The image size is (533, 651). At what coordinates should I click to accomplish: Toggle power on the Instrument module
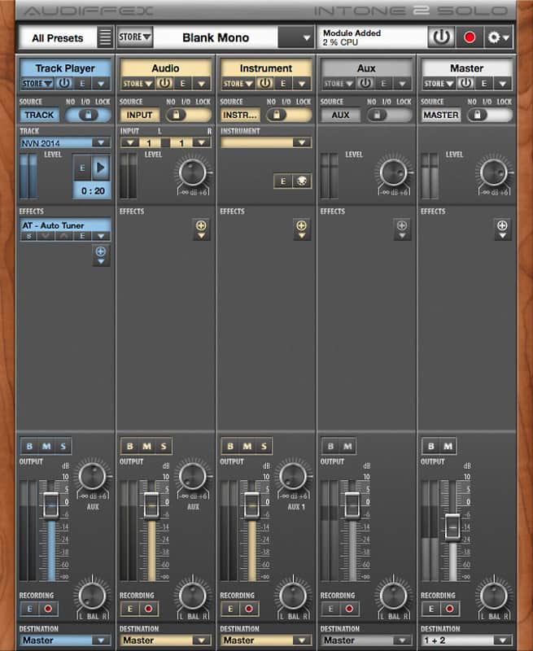pos(265,84)
